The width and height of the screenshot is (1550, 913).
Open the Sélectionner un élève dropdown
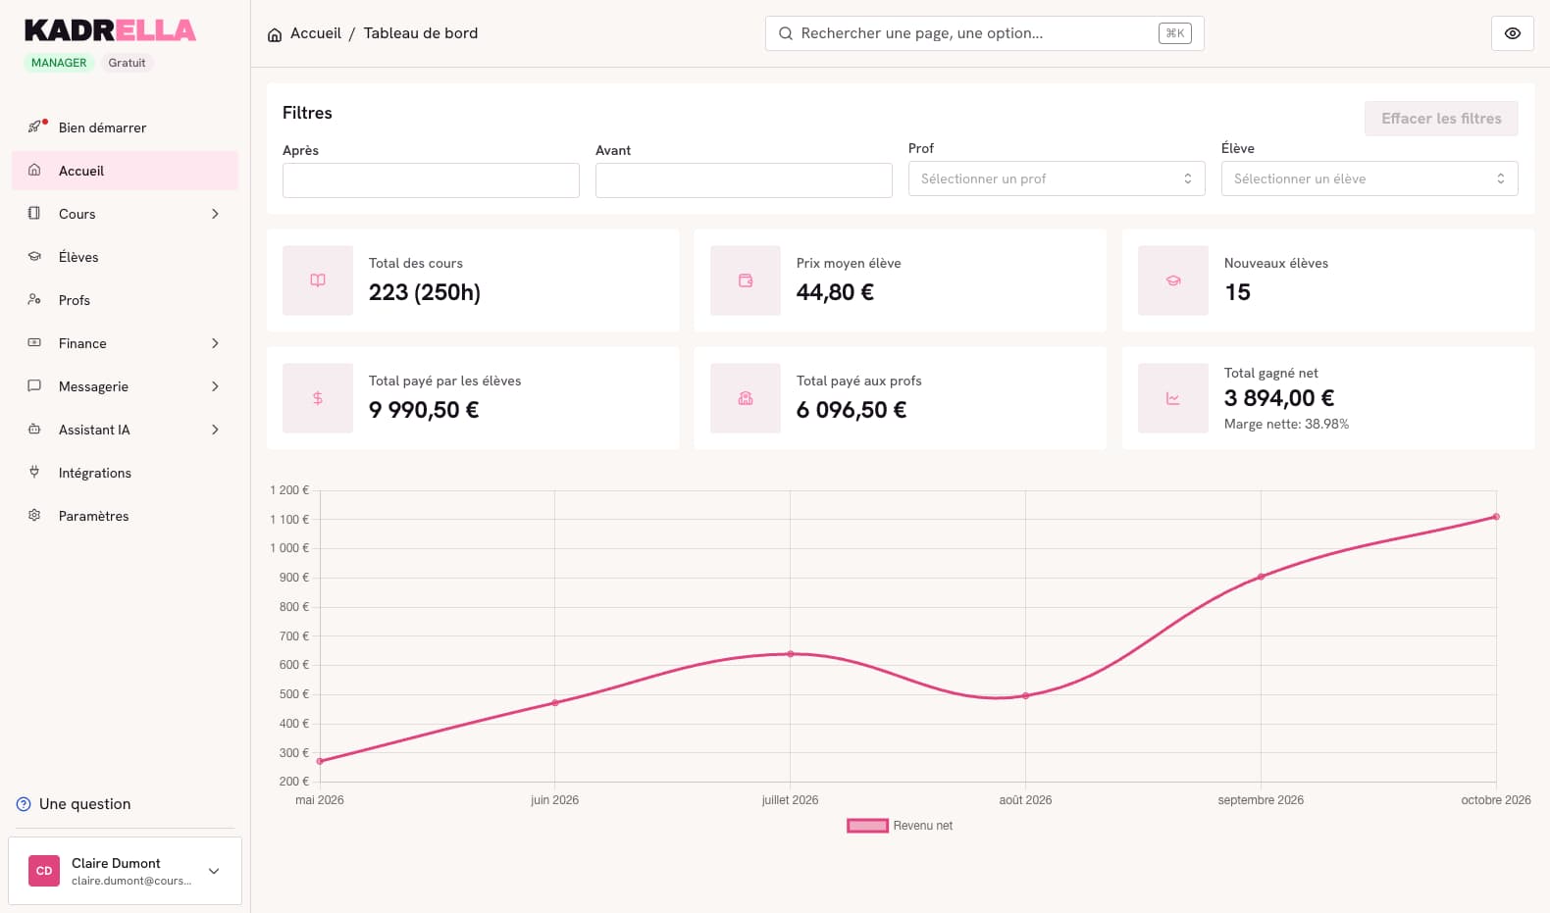pyautogui.click(x=1369, y=178)
